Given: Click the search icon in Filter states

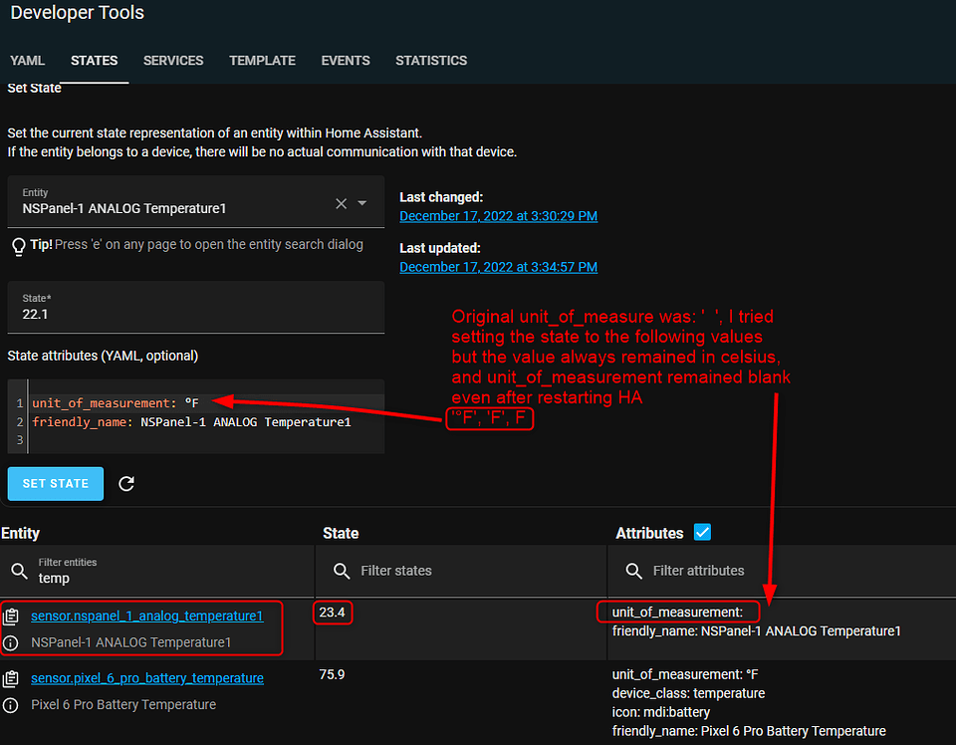Looking at the screenshot, I should 342,571.
